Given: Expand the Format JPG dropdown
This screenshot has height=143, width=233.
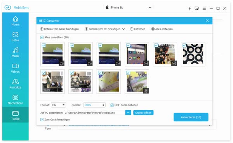Looking at the screenshot, I should pyautogui.click(x=58, y=105).
